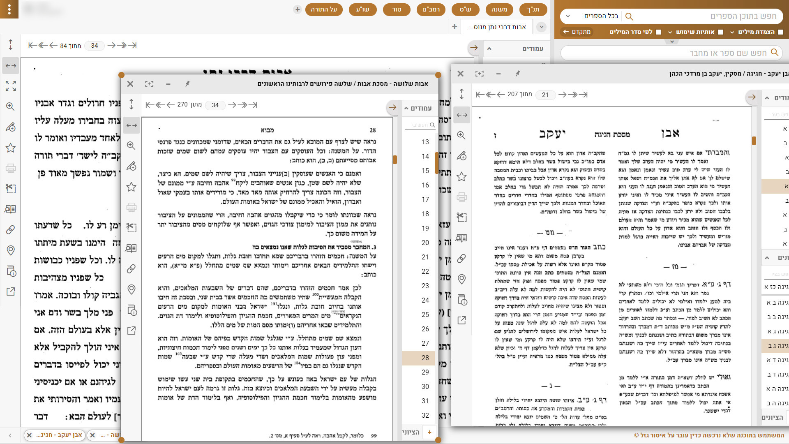
Task: Click the location pin in main viewer toolbar
Action: (x=11, y=250)
